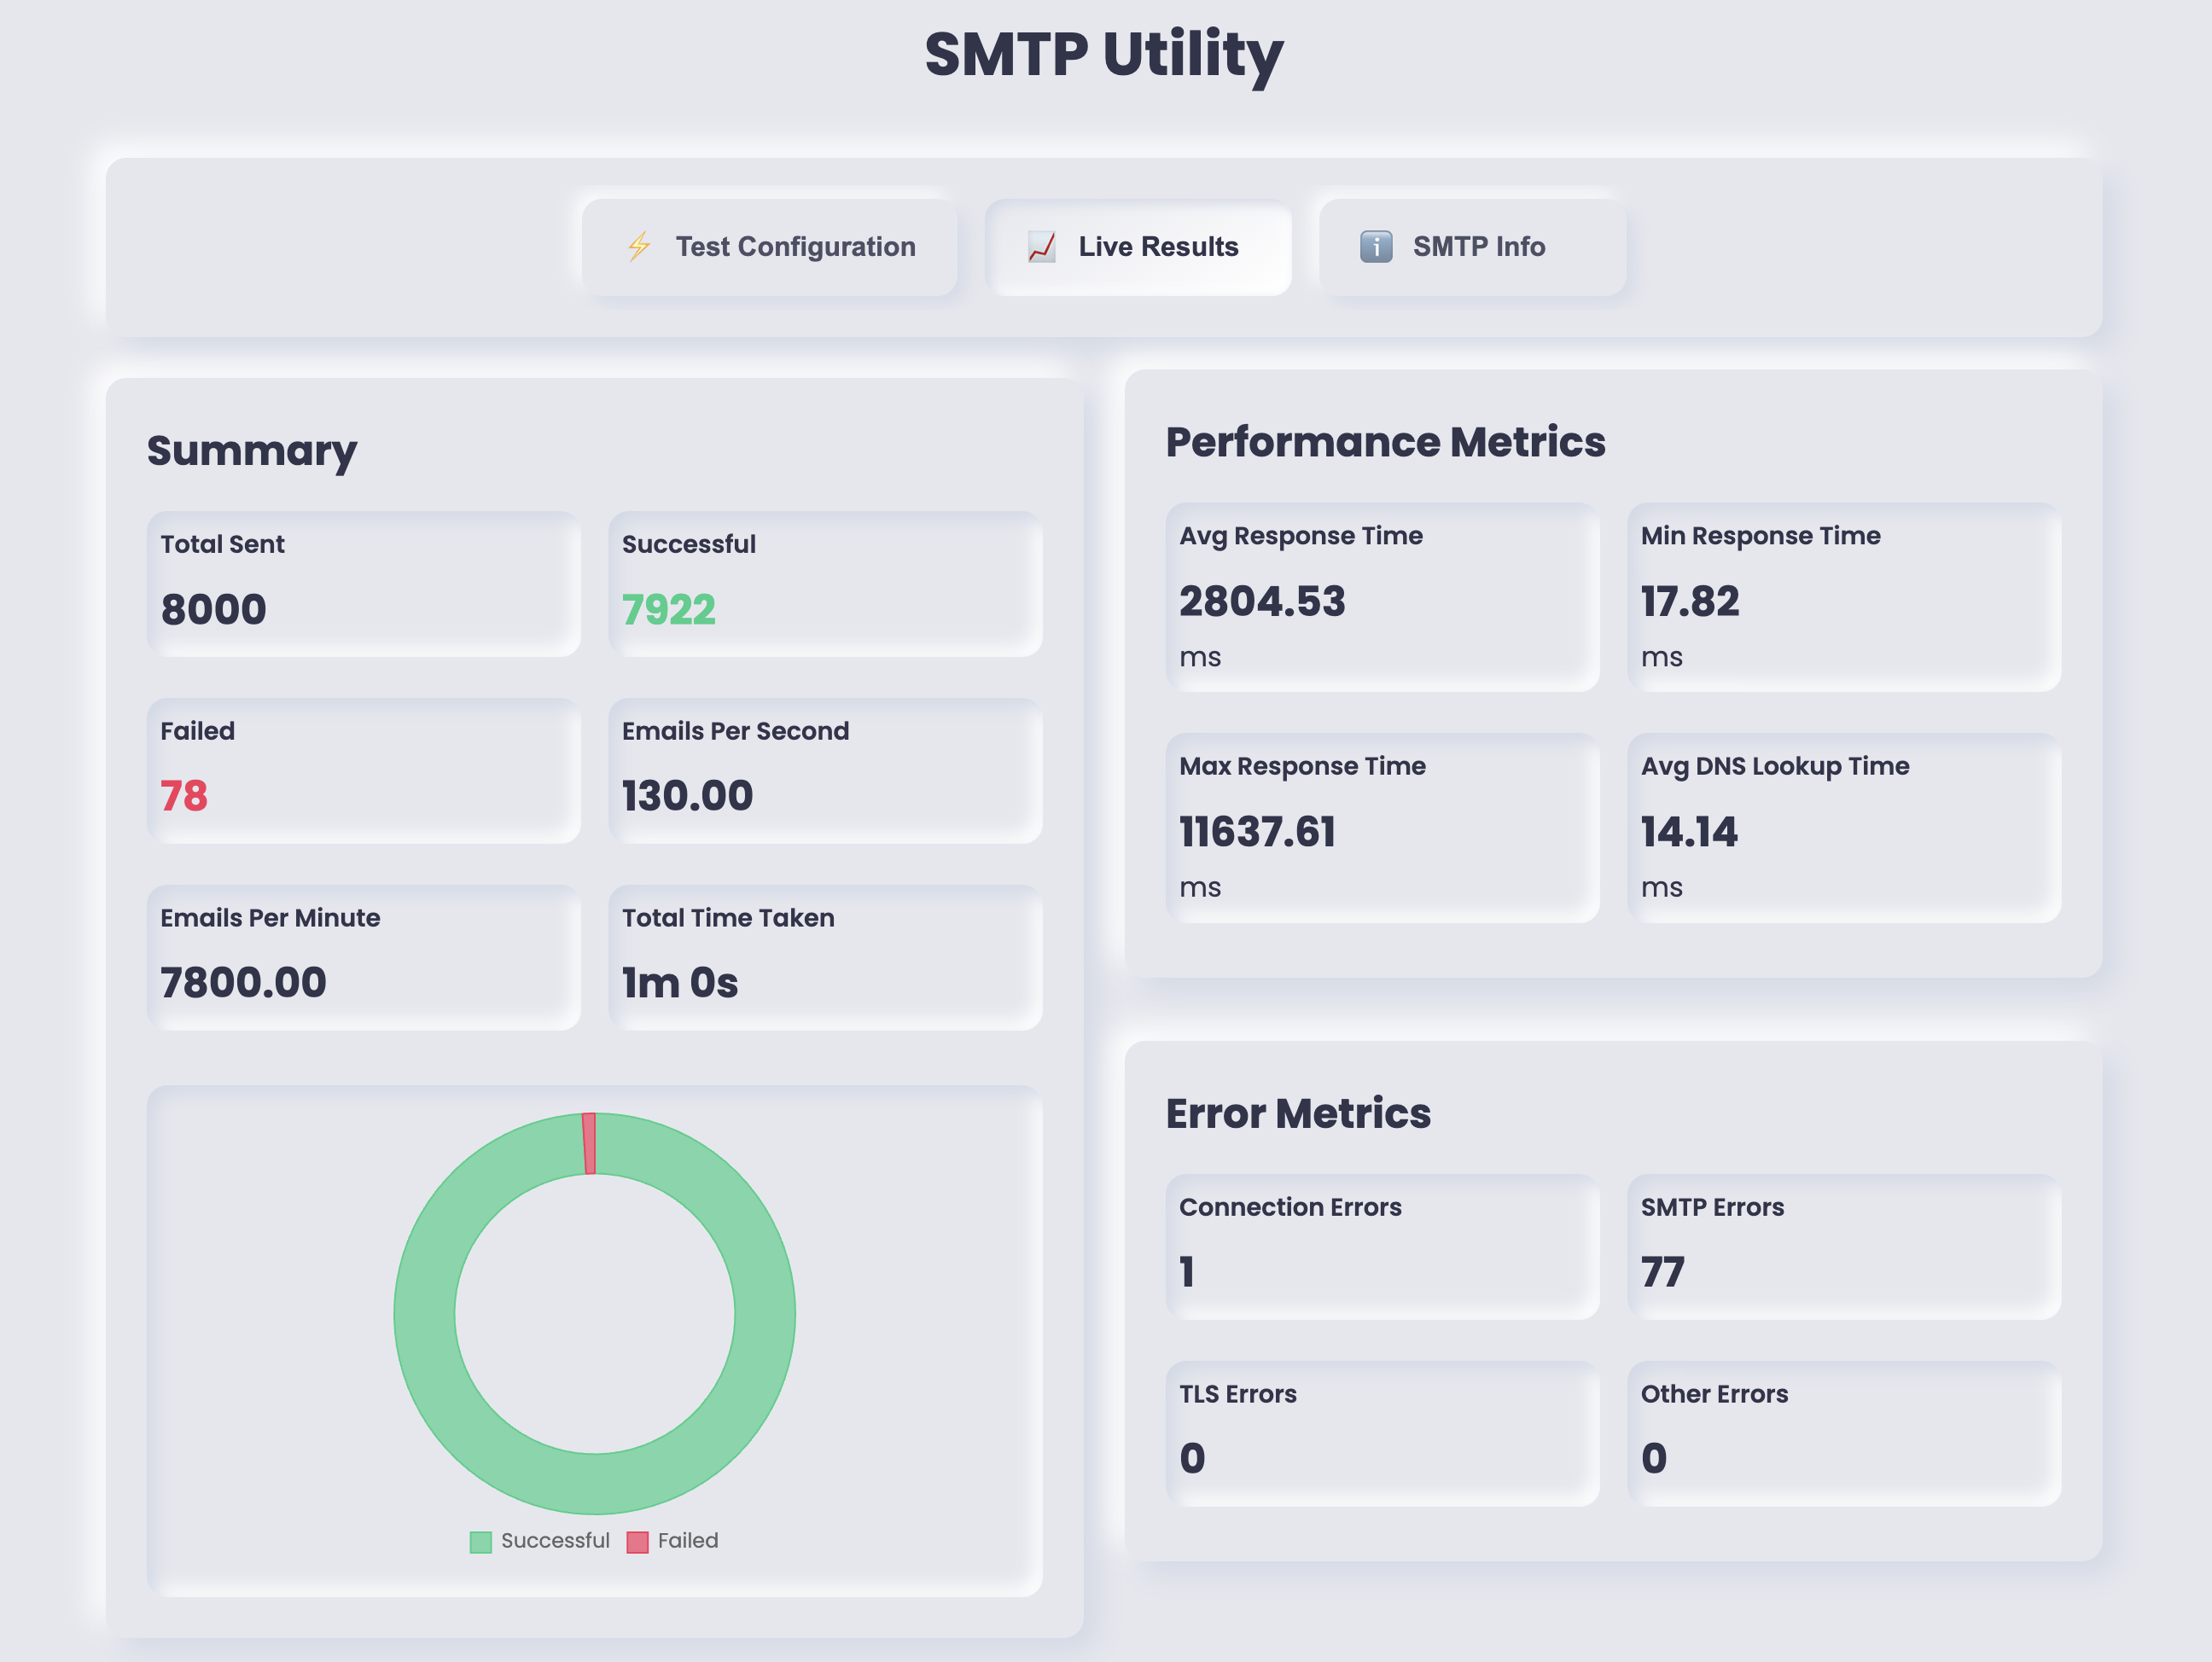Click the Failed 78 value

pyautogui.click(x=184, y=796)
